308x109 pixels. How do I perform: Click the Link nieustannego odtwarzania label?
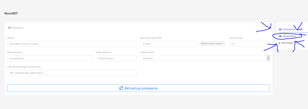[x=24, y=67]
